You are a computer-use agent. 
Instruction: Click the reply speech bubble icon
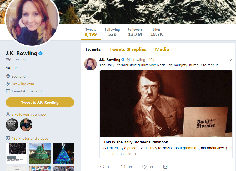point(102,167)
